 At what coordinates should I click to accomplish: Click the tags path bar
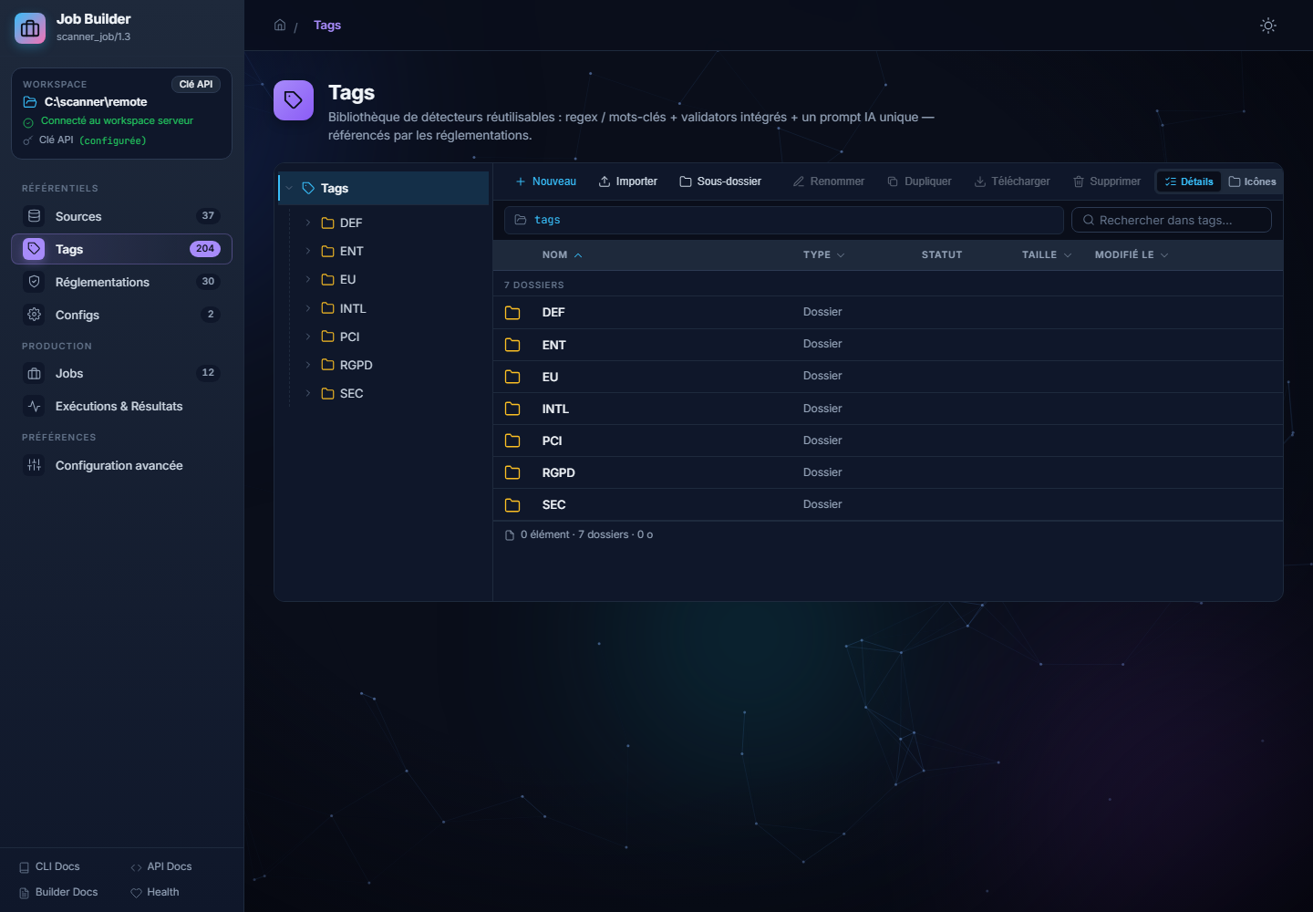click(784, 220)
